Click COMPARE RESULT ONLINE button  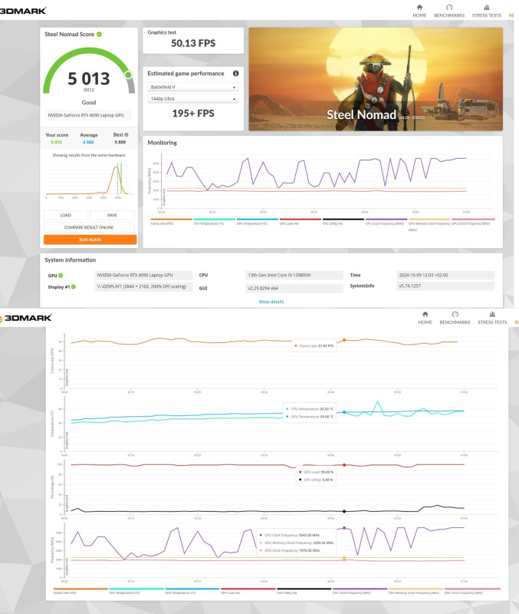point(89,227)
